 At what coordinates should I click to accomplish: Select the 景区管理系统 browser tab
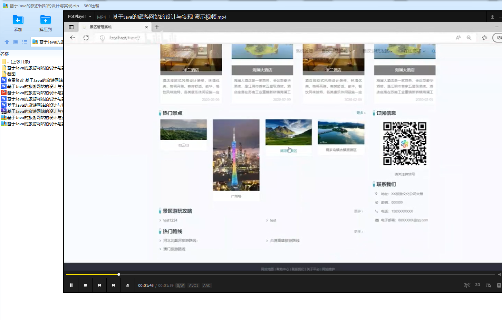115,27
